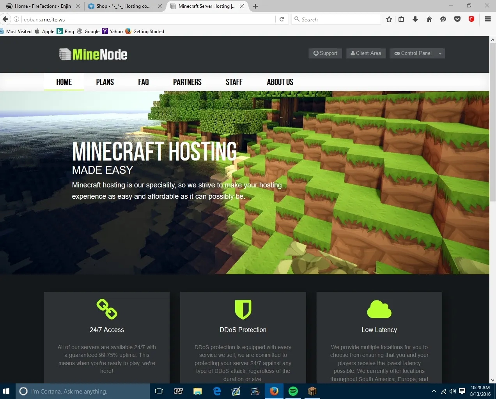The height and width of the screenshot is (399, 496).
Task: Click the MINECRAFT HOSTING banner headline
Action: click(154, 151)
